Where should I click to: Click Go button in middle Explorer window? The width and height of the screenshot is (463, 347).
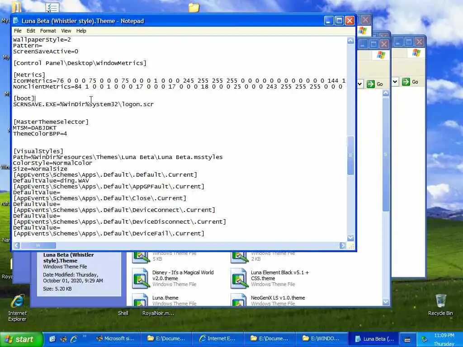pos(375,84)
